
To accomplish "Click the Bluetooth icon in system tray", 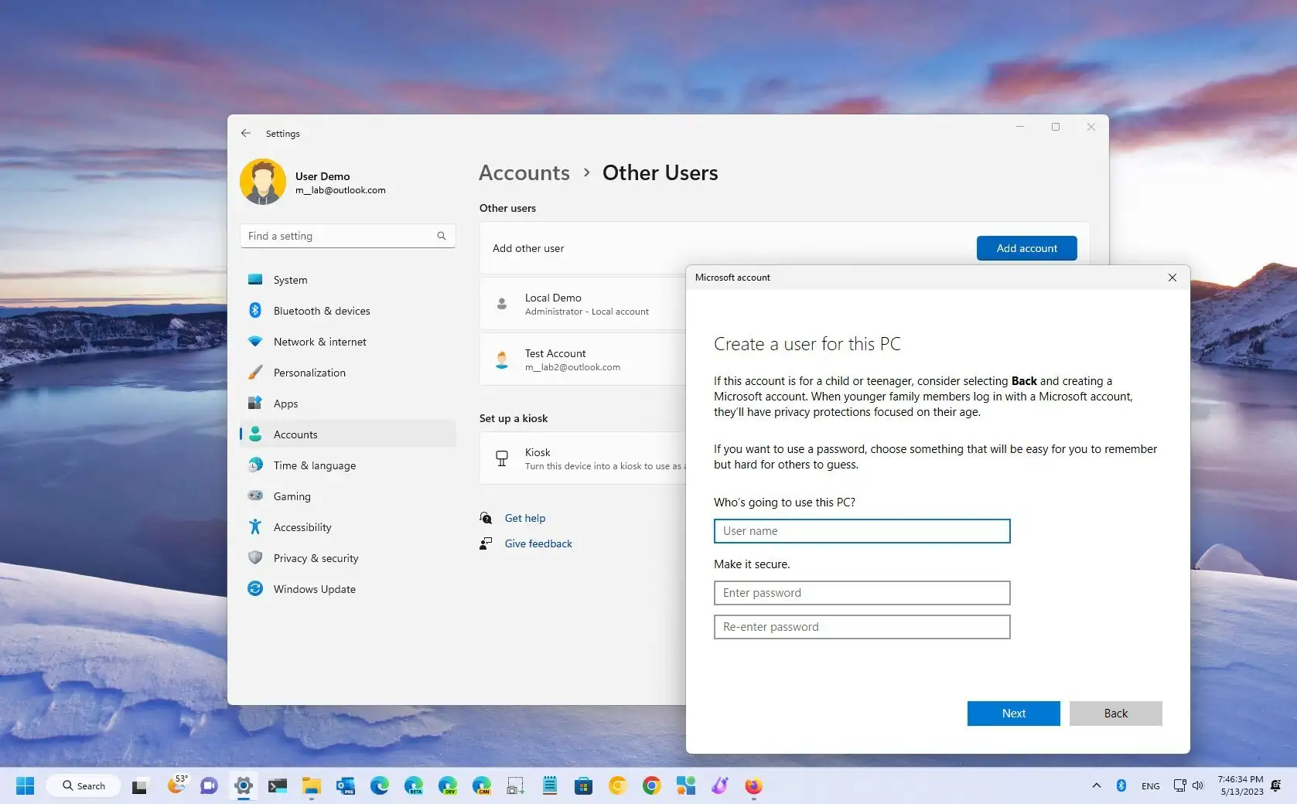I will pyautogui.click(x=1121, y=785).
